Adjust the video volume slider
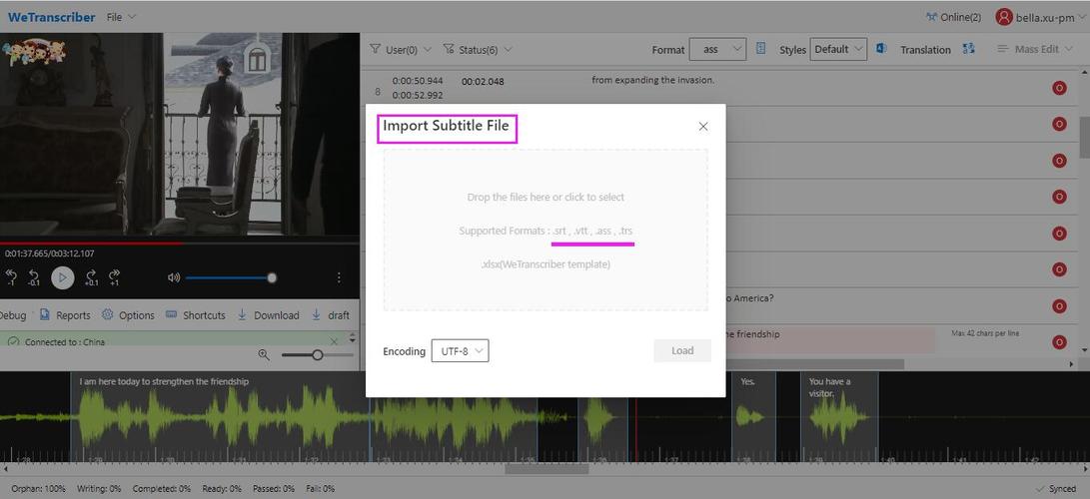The image size is (1090, 499). point(230,277)
